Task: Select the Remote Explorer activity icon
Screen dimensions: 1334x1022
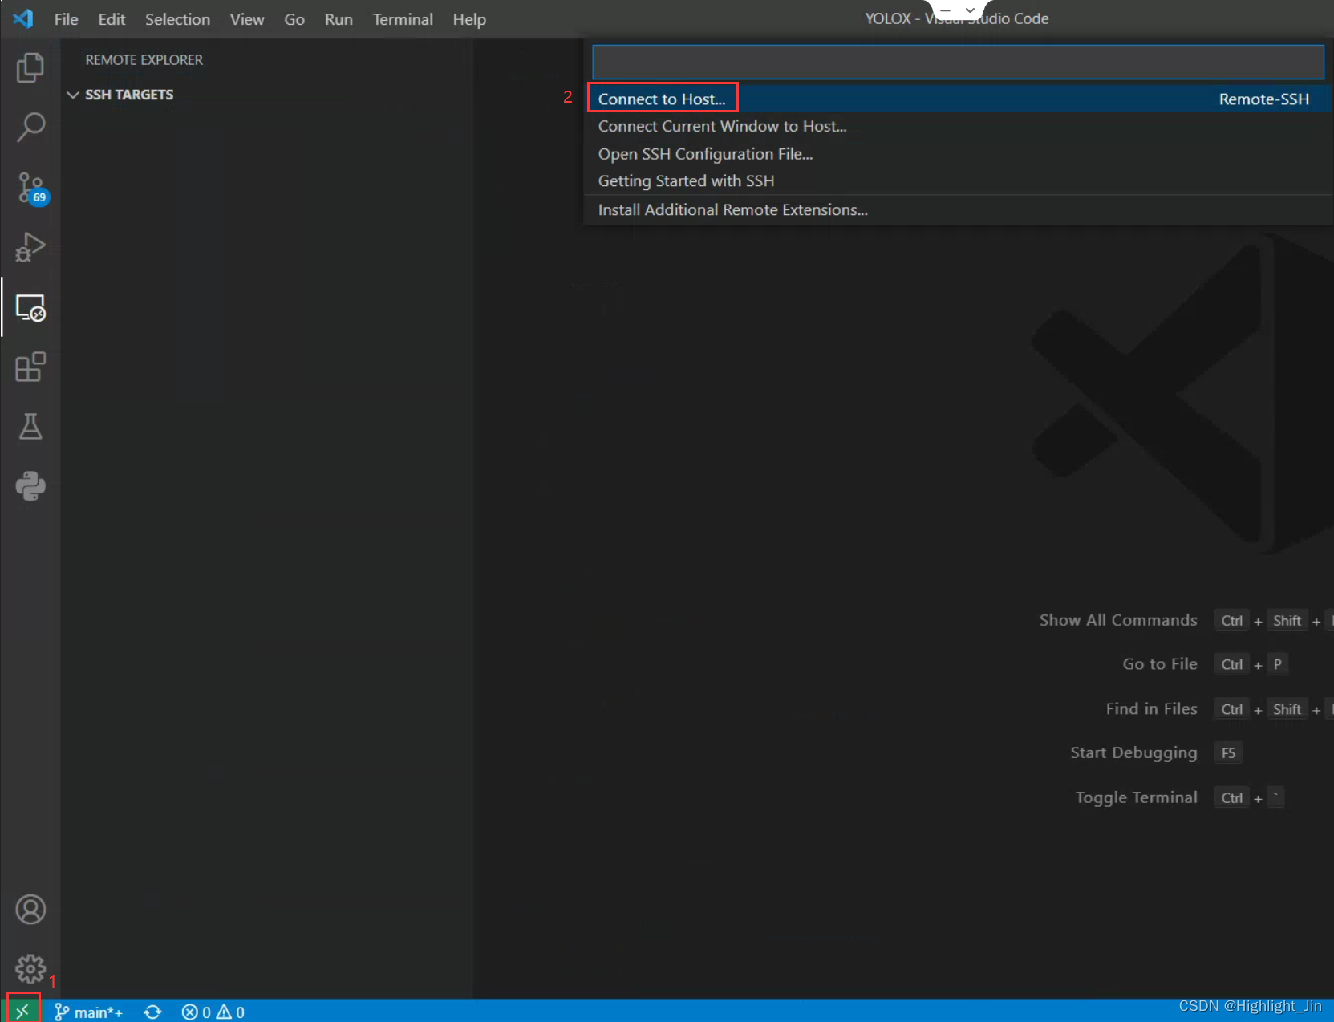Action: point(30,307)
